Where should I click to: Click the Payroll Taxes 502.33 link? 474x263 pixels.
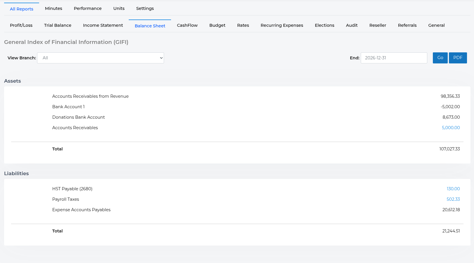(x=453, y=199)
